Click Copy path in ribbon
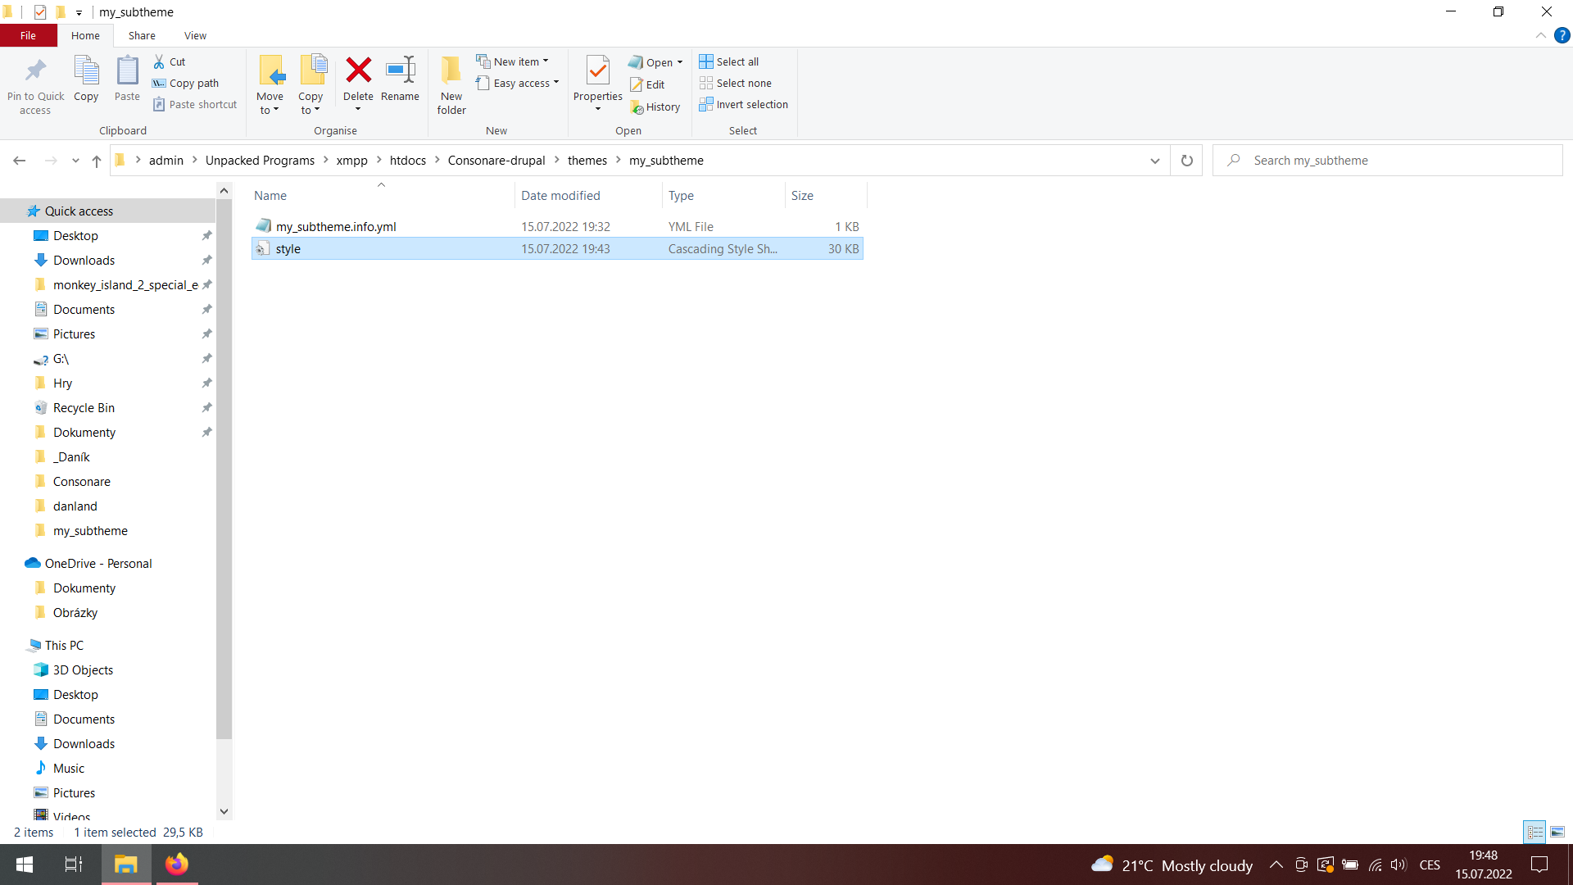 (x=186, y=83)
